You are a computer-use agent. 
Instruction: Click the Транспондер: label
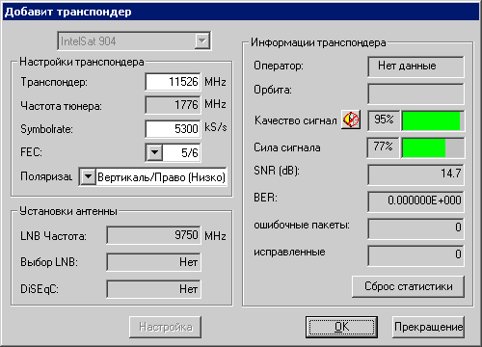pyautogui.click(x=54, y=82)
